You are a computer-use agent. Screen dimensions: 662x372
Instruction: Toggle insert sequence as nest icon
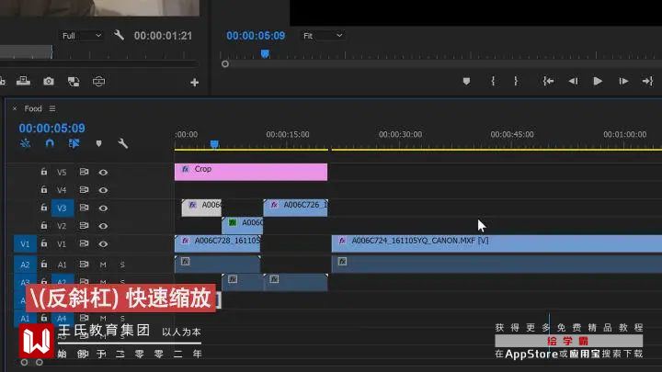(x=25, y=143)
